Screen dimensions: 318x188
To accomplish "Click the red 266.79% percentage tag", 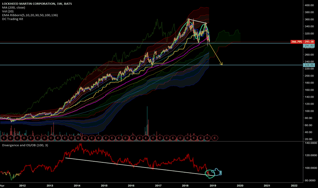I will pyautogui.click(x=297, y=42).
